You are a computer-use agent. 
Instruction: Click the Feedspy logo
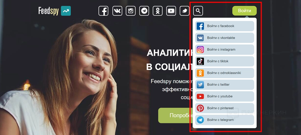click(x=55, y=11)
